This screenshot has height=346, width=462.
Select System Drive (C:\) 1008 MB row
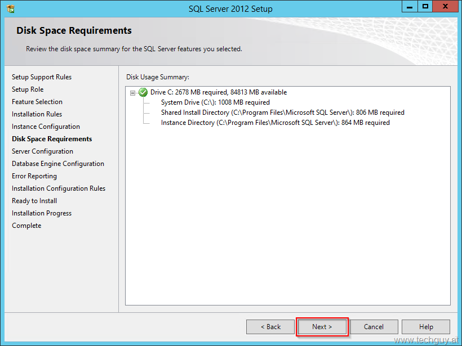(215, 102)
